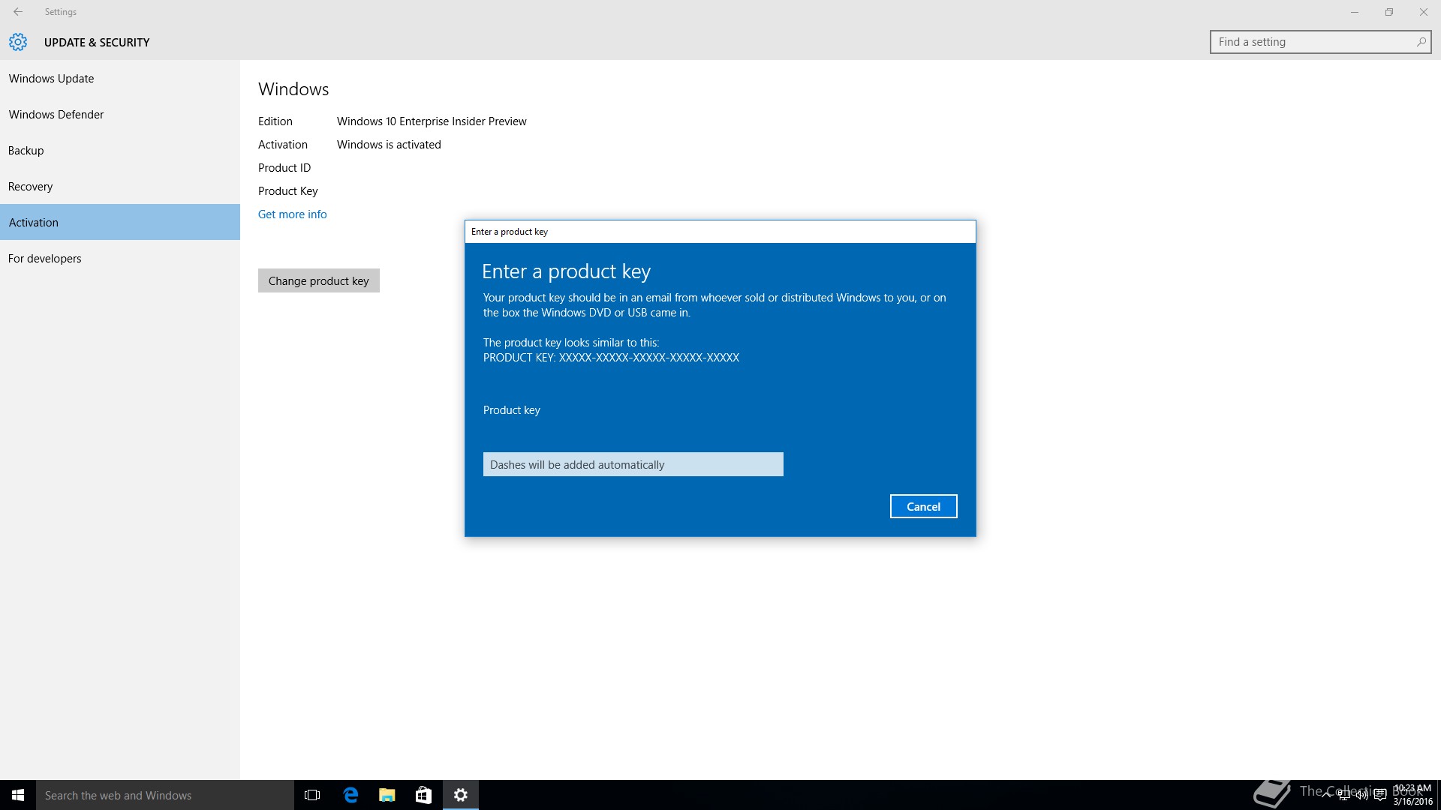Image resolution: width=1441 pixels, height=810 pixels.
Task: Focus the Find a setting search box
Action: pos(1321,42)
